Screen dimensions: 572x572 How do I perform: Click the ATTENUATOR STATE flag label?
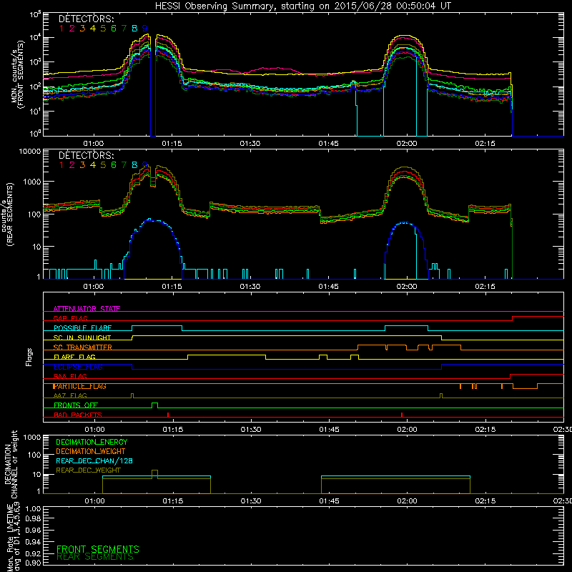87,309
